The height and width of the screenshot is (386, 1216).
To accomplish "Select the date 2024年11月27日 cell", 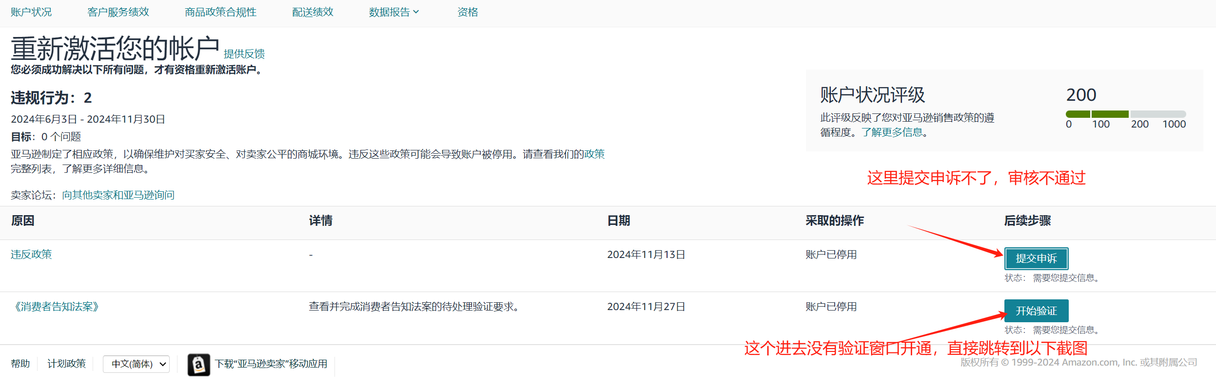I will pos(646,307).
